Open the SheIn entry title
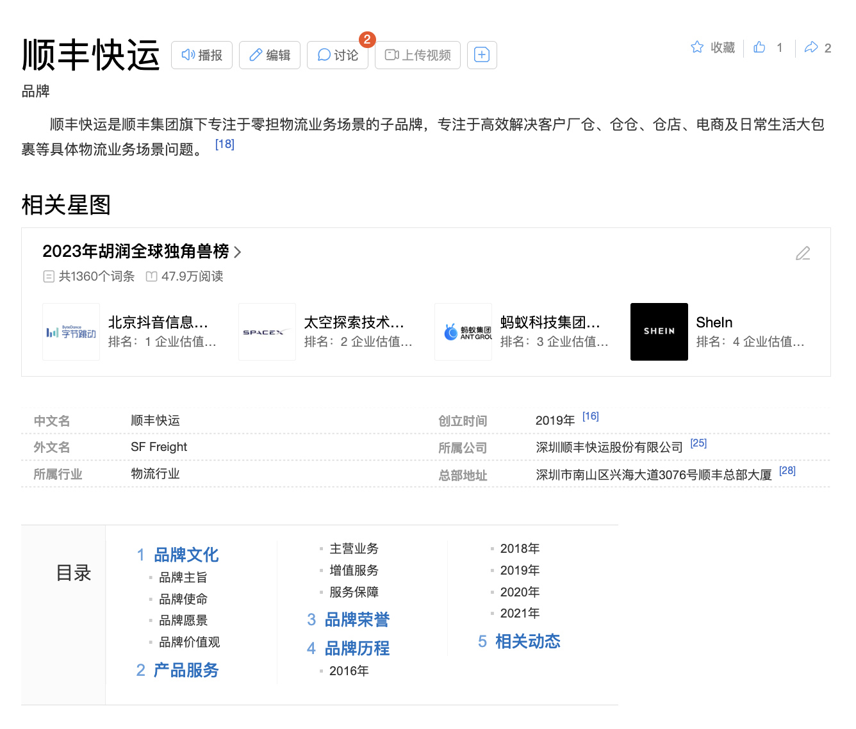This screenshot has height=729, width=856. (x=714, y=322)
